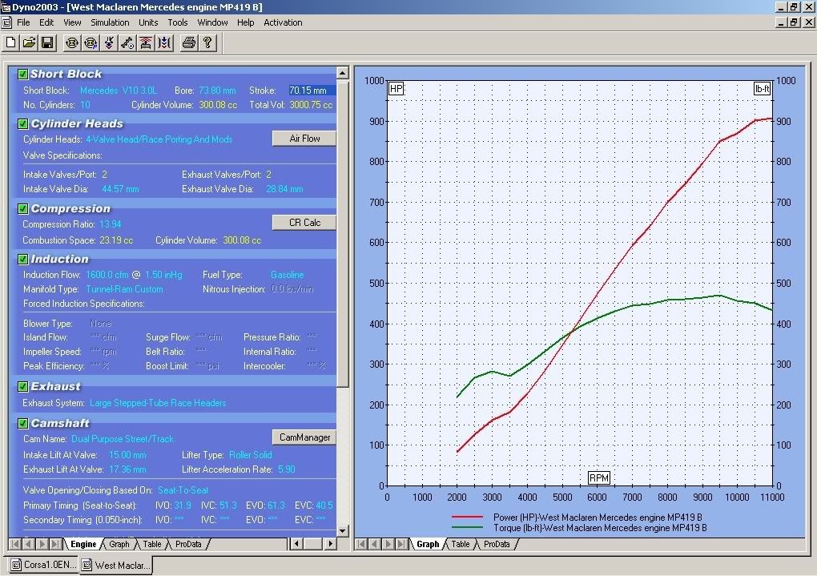
Task: Print the dyno results
Action: pyautogui.click(x=188, y=42)
